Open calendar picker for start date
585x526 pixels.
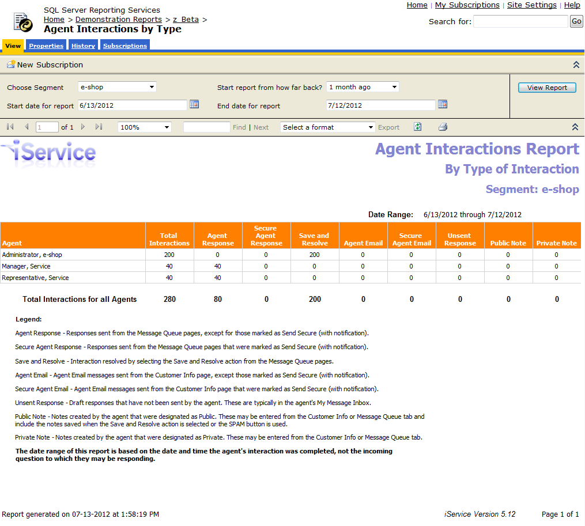(194, 104)
